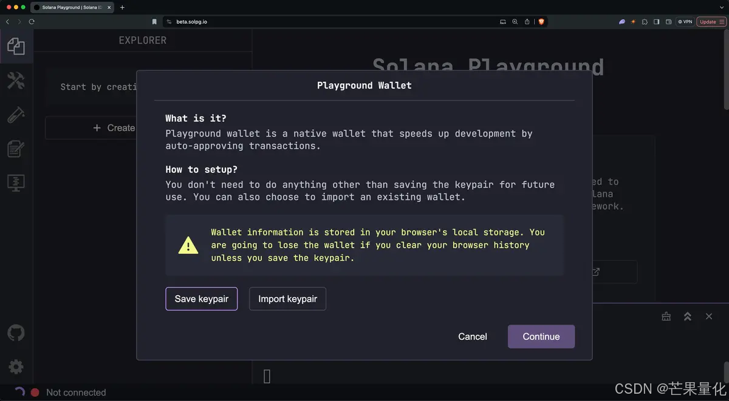The image size is (729, 401).
Task: Go back with browser back arrow
Action: pyautogui.click(x=7, y=21)
